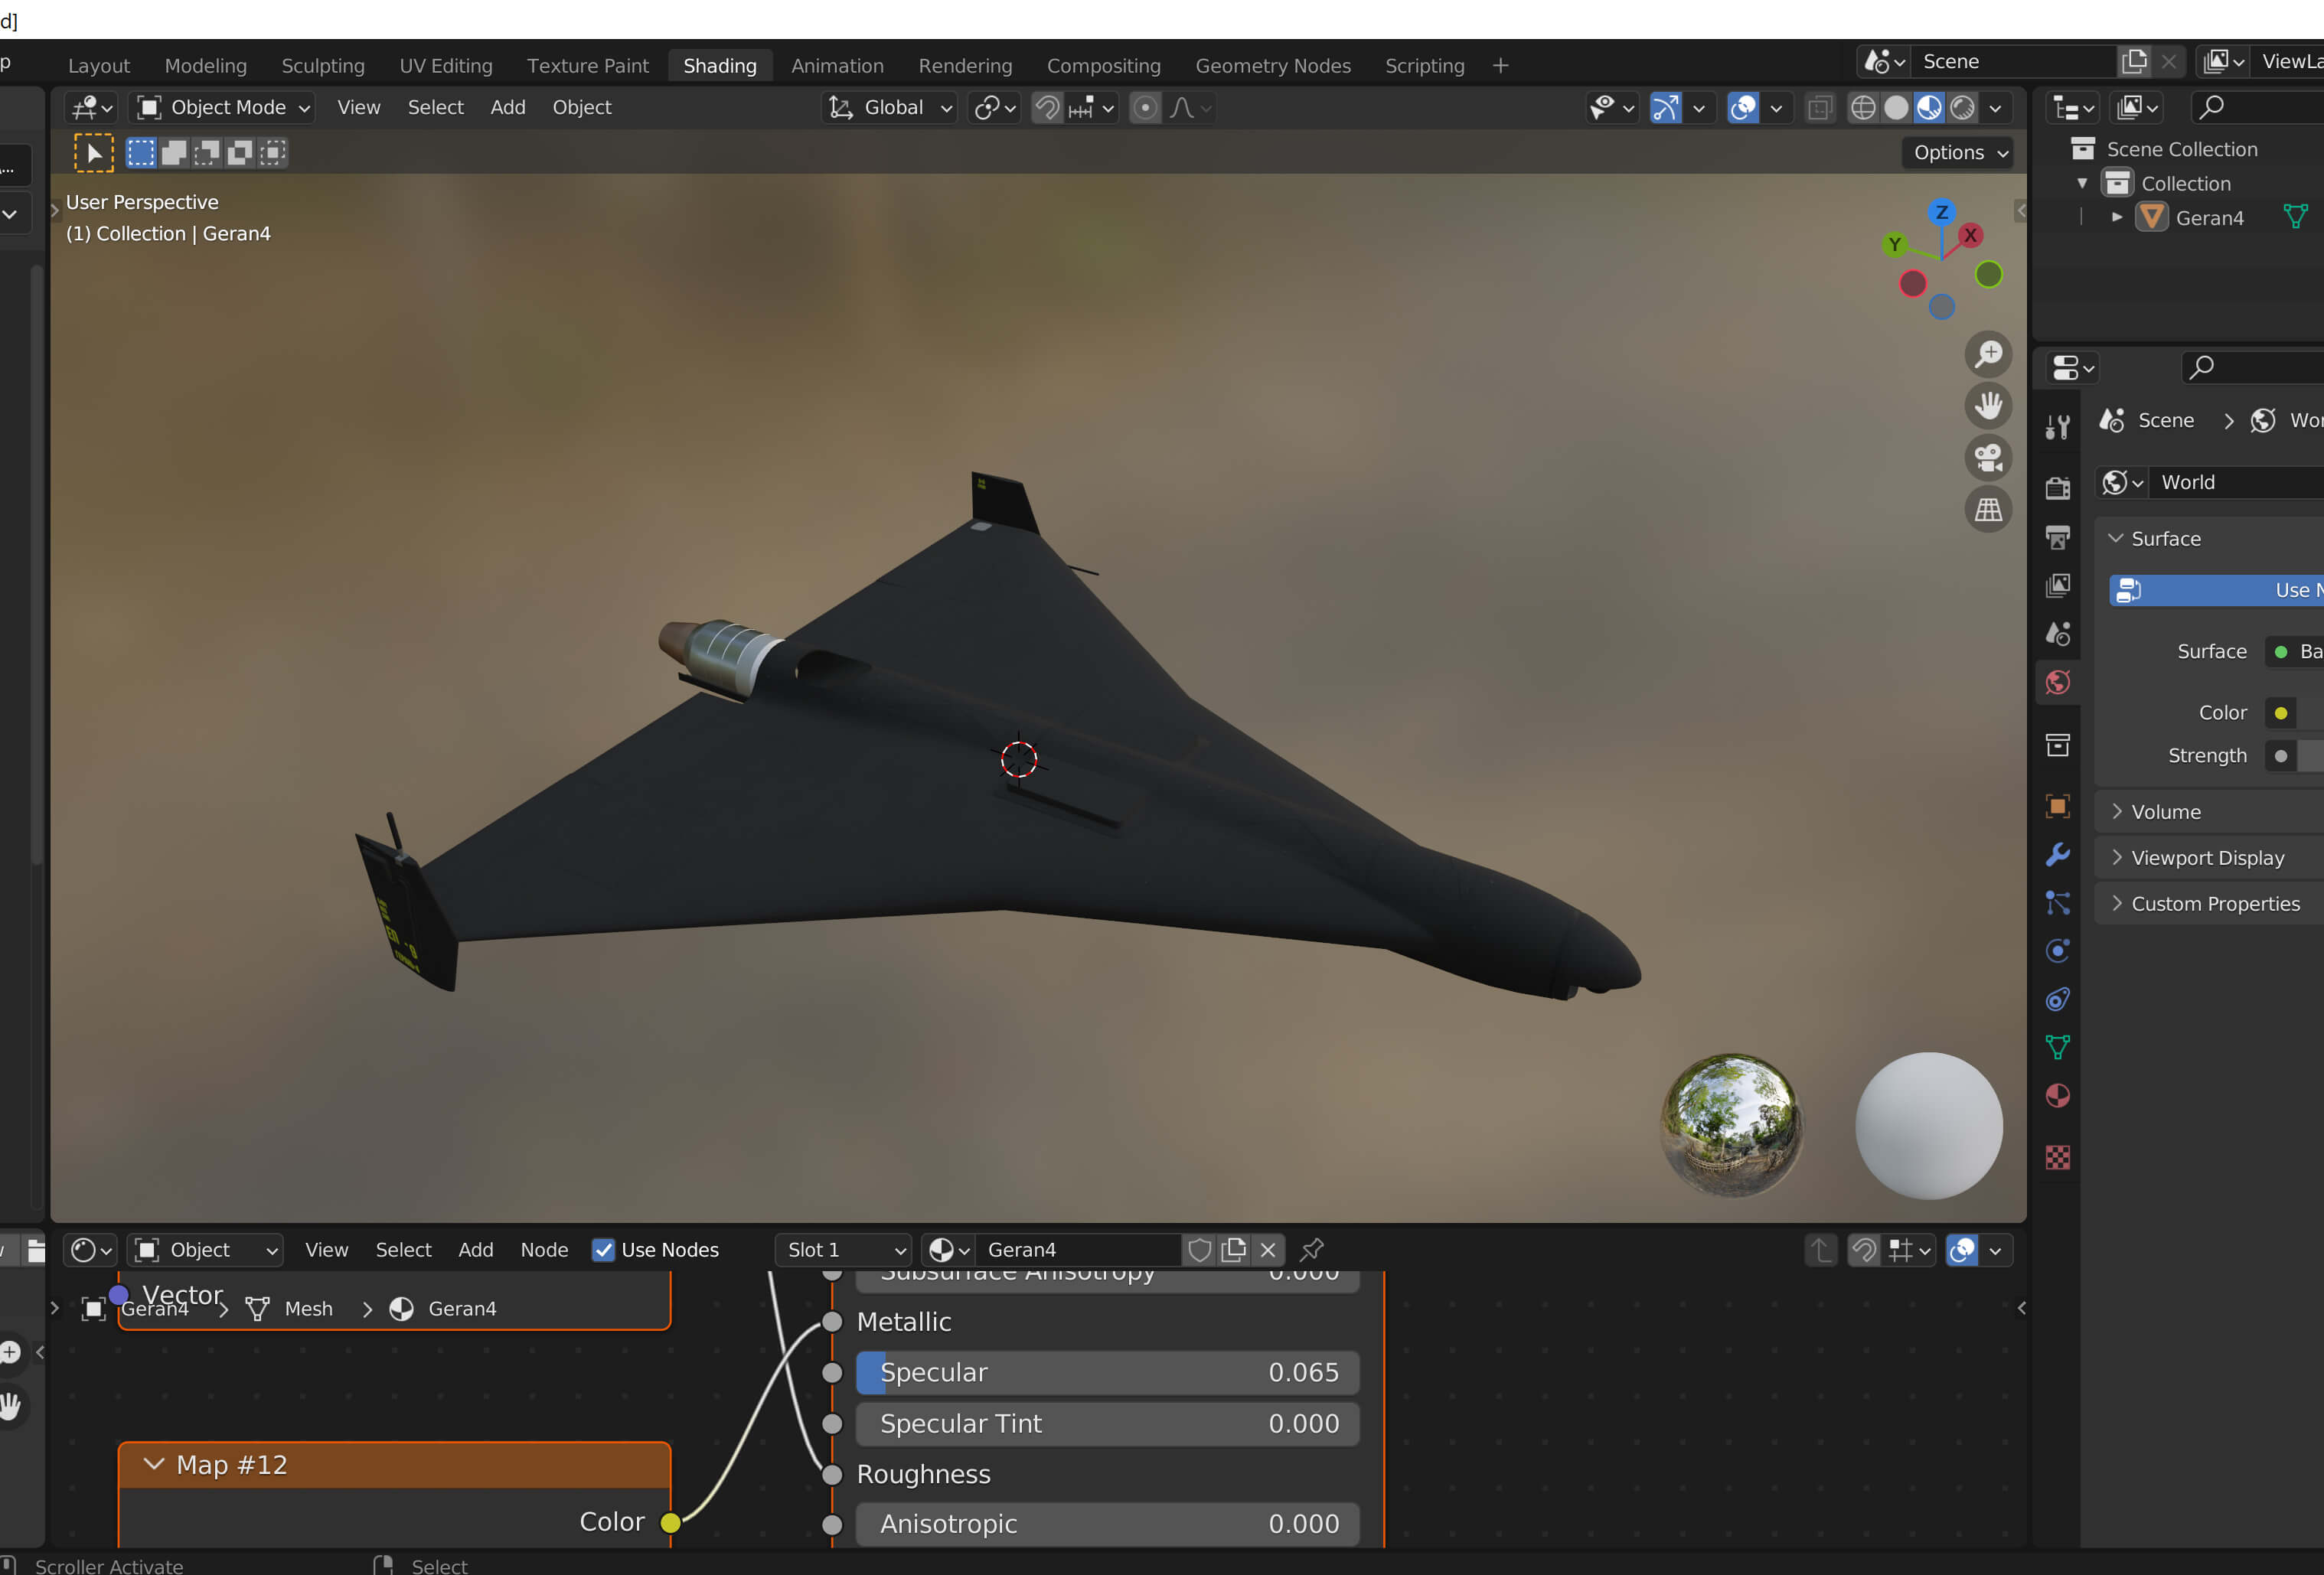Screen dimensions: 2324x1575
Task: Switch to the UV Editing workspace tab
Action: [446, 65]
